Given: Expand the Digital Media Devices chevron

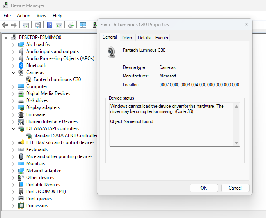Looking at the screenshot, I should pyautogui.click(x=13, y=94).
